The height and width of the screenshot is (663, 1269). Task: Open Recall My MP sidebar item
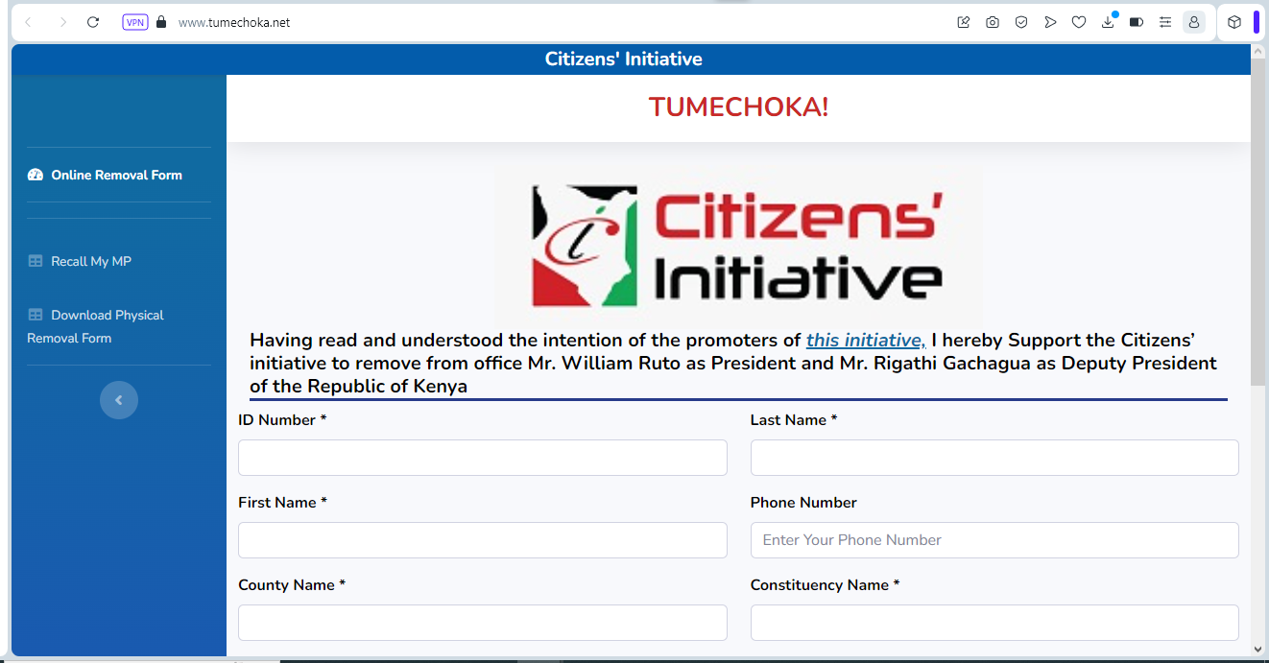(91, 261)
